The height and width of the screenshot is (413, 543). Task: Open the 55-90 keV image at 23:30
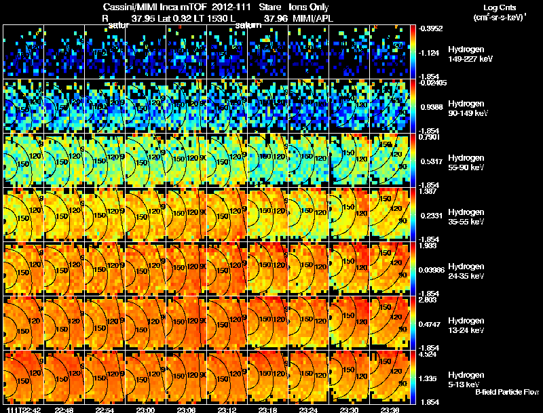tap(350, 161)
